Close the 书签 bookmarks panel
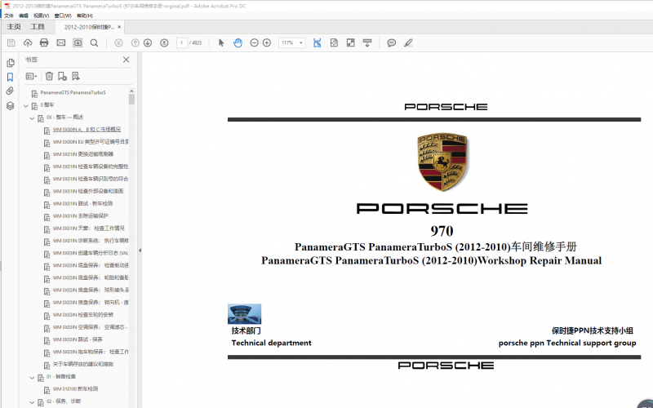 click(127, 60)
